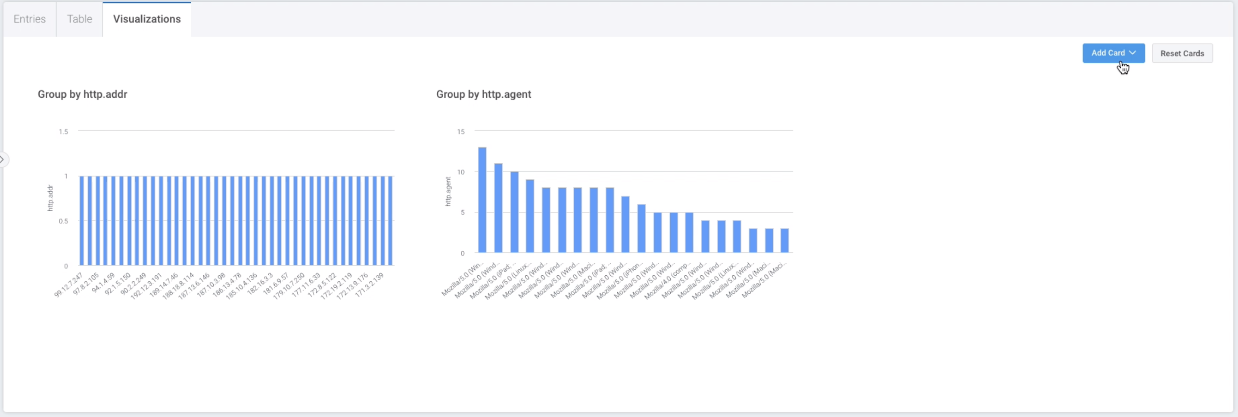The width and height of the screenshot is (1238, 417).
Task: Click the 192.12.3.191 x-axis label
Action: (146, 286)
